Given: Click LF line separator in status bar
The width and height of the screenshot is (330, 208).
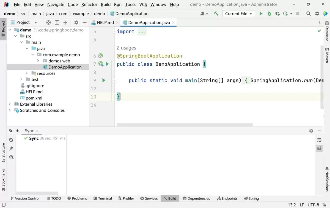Looking at the screenshot, I should pos(301,205).
